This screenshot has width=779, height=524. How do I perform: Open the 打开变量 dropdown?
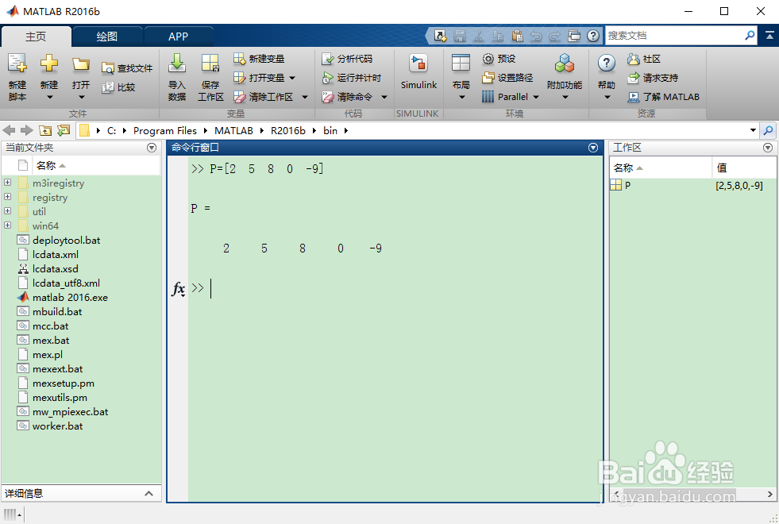point(264,78)
